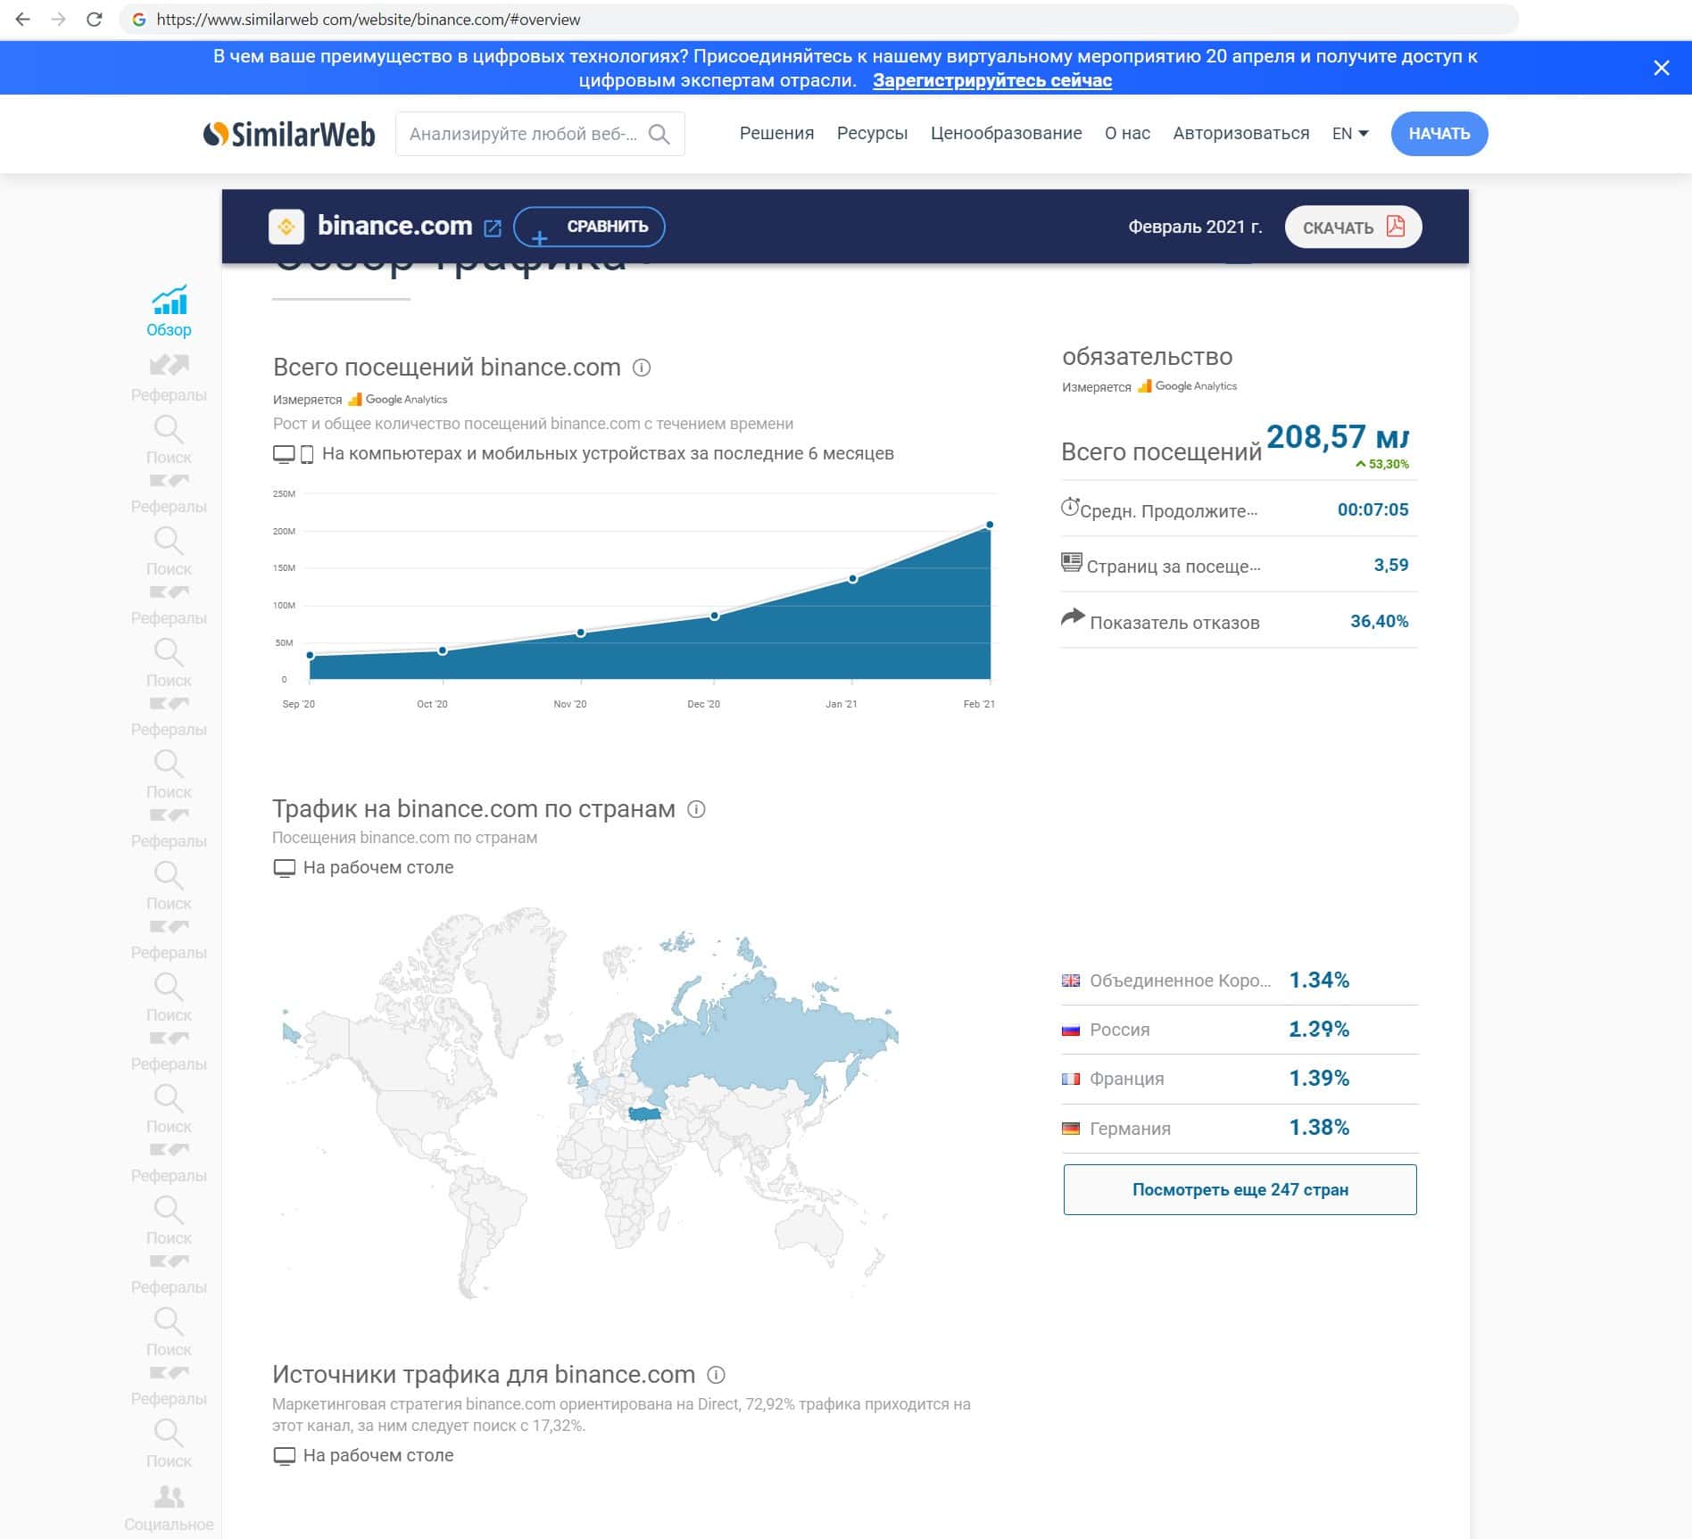Open the Ценообразование pricing page
The width and height of the screenshot is (1692, 1539).
click(x=1006, y=134)
